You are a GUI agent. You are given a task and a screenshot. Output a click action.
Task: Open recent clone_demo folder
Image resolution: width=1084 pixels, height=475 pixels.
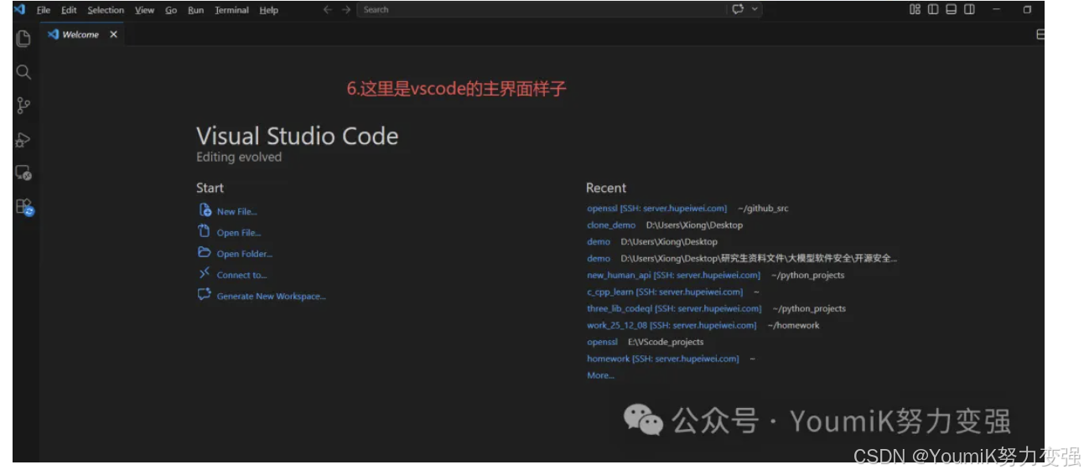611,225
